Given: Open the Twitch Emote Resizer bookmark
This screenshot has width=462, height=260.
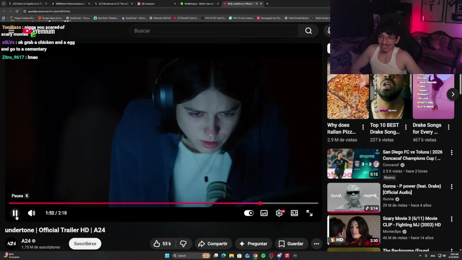Looking at the screenshot, I should click(297, 18).
